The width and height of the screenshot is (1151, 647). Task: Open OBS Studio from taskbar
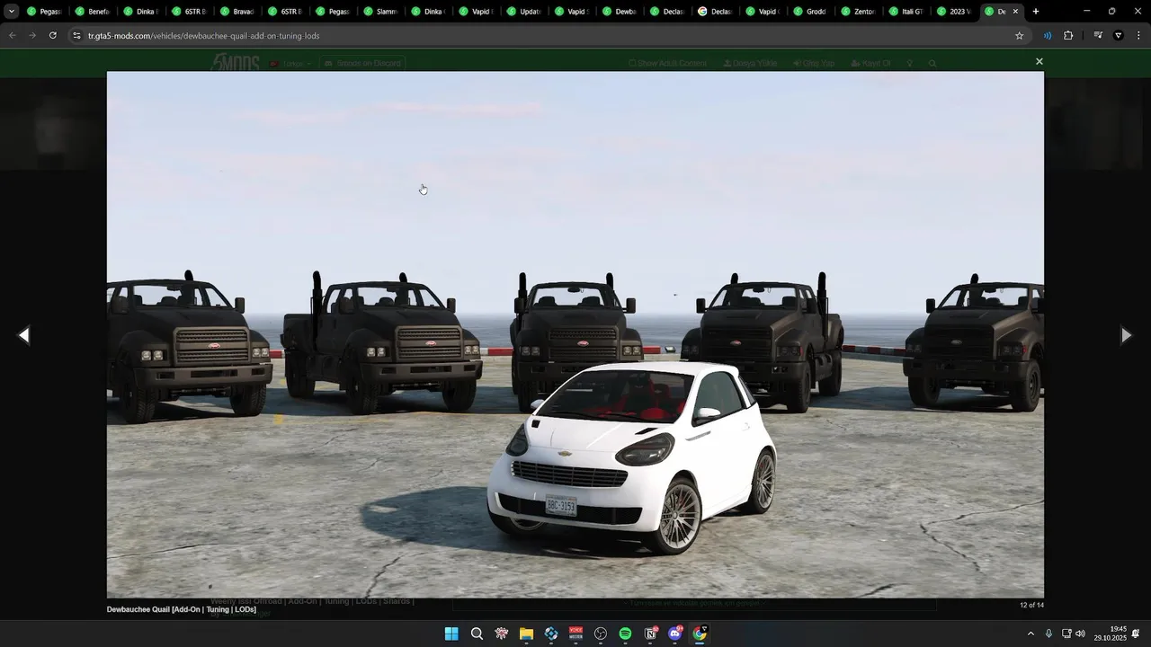pos(601,634)
